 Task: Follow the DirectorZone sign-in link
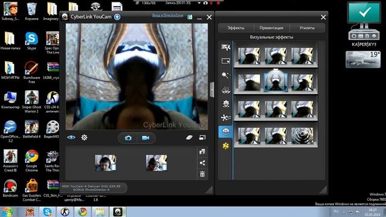[168, 15]
